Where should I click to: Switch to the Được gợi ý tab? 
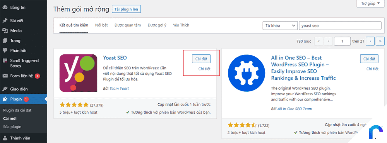click(x=157, y=25)
